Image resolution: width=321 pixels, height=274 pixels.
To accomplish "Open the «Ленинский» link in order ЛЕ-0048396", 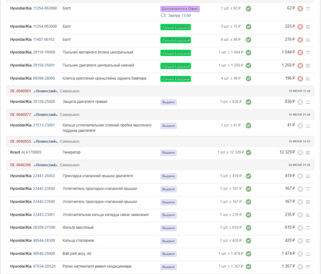I will pyautogui.click(x=46, y=165).
